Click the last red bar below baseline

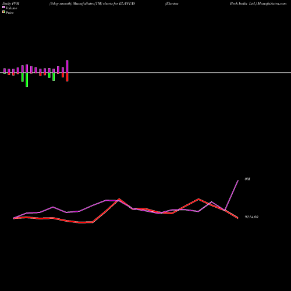pyautogui.click(x=67, y=77)
